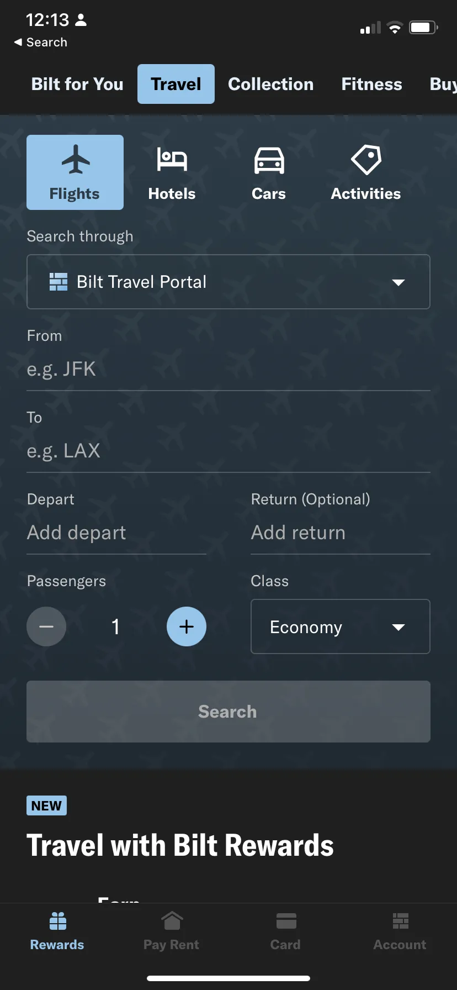Choose the Cars icon

(x=269, y=160)
